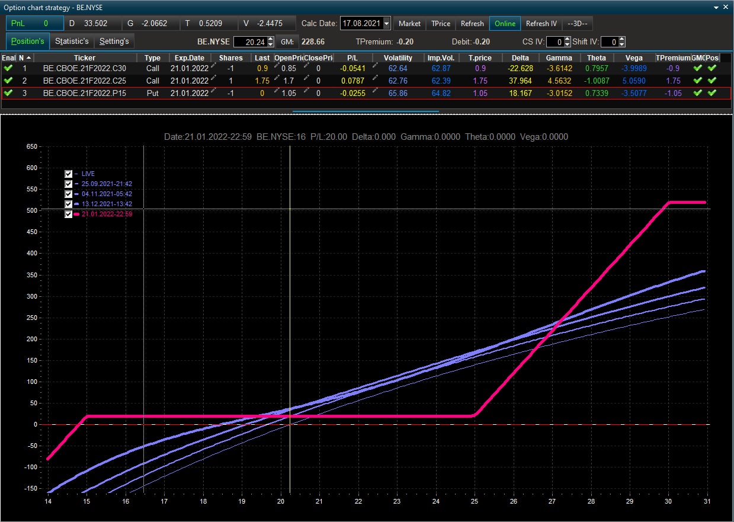The image size is (734, 522).
Task: Click the 13.12.2021-13:42 legend line marker
Action: click(x=77, y=204)
